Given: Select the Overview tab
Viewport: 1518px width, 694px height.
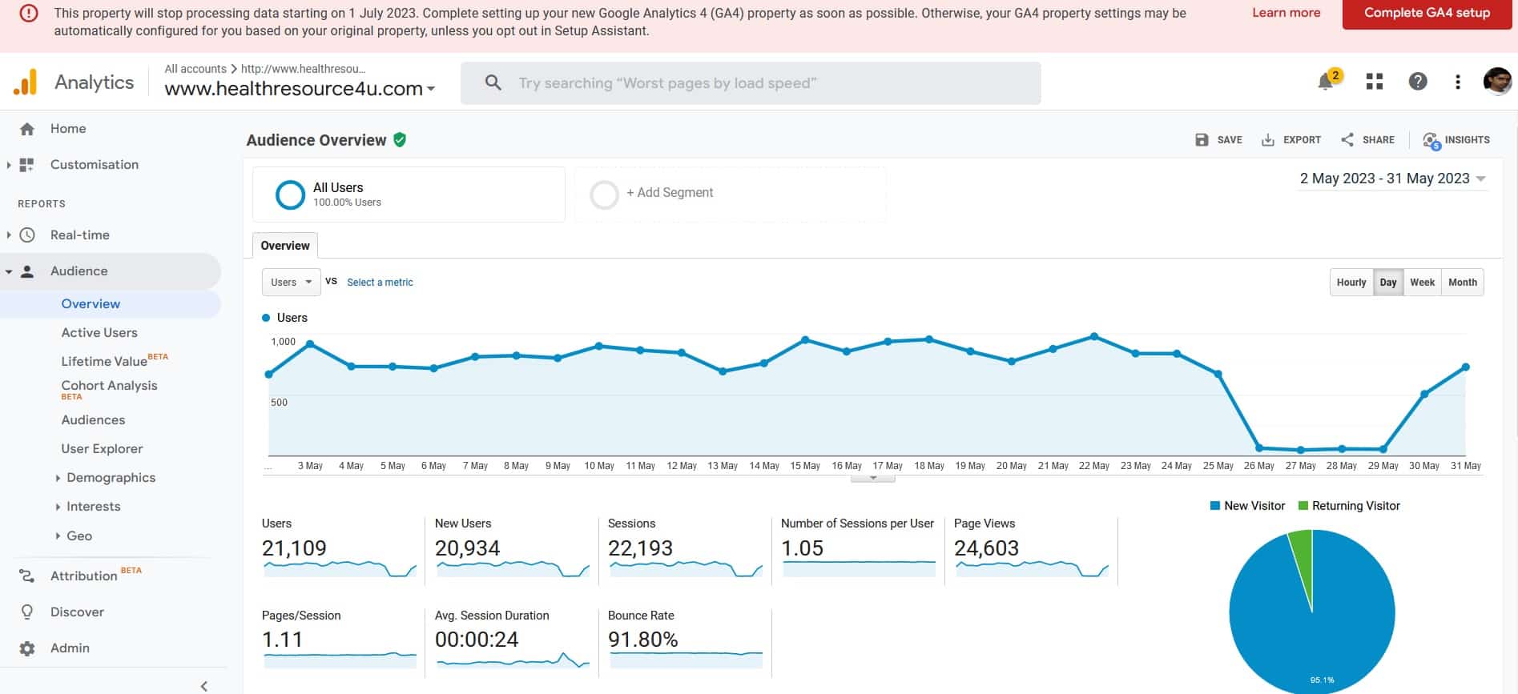Looking at the screenshot, I should point(285,246).
